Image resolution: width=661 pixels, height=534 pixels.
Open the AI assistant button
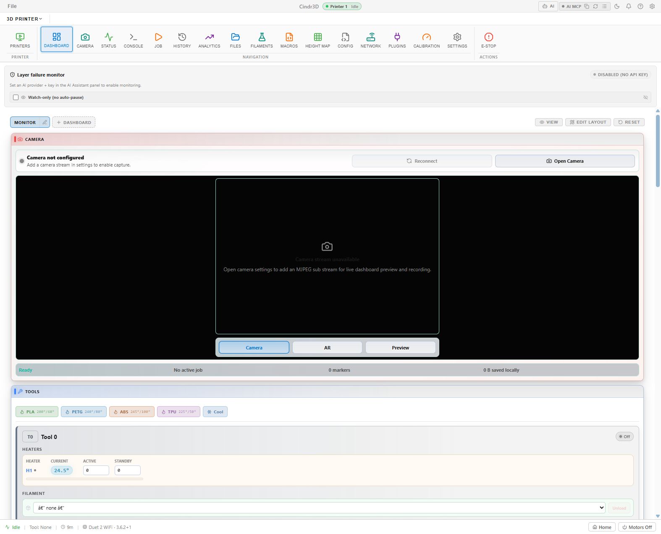[548, 6]
